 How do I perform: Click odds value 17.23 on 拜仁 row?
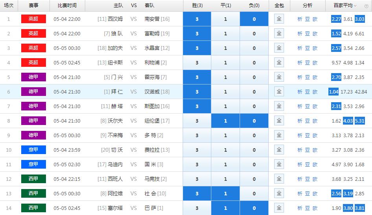(346, 92)
